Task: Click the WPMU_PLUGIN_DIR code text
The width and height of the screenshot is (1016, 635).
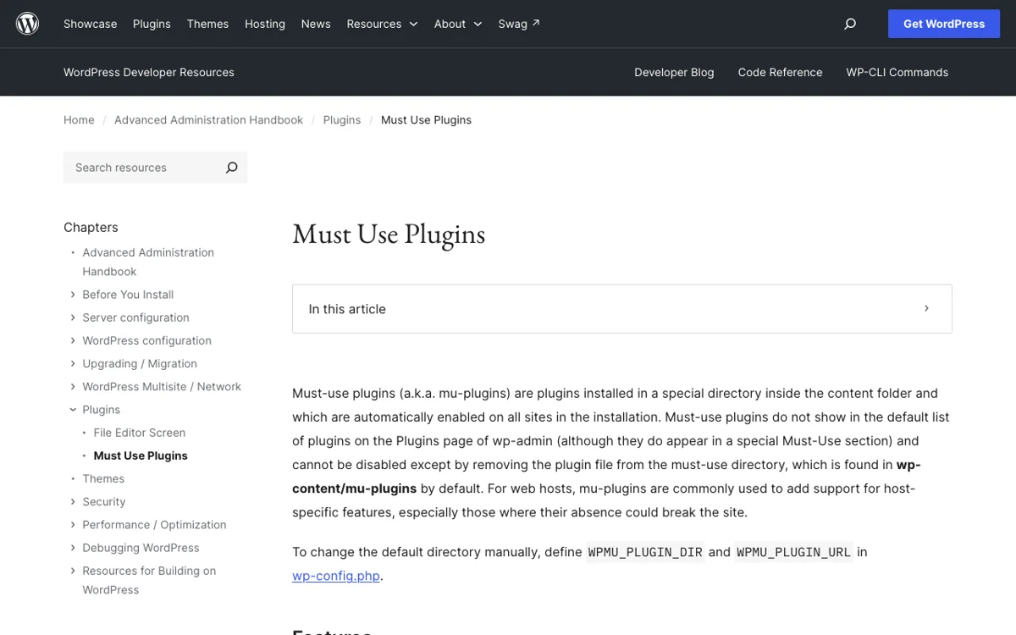Action: (645, 552)
